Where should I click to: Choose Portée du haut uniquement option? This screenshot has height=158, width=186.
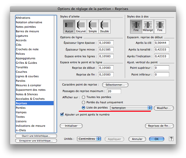click(x=83, y=102)
